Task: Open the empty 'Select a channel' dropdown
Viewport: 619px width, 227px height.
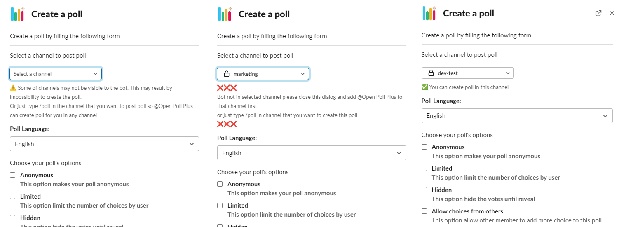Action: click(56, 74)
